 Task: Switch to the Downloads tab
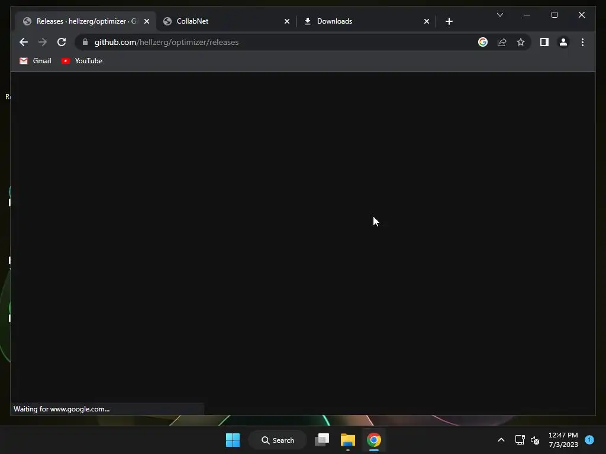click(366, 21)
